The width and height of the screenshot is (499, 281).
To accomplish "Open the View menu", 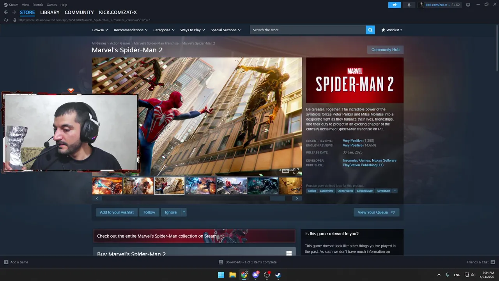I will (25, 5).
